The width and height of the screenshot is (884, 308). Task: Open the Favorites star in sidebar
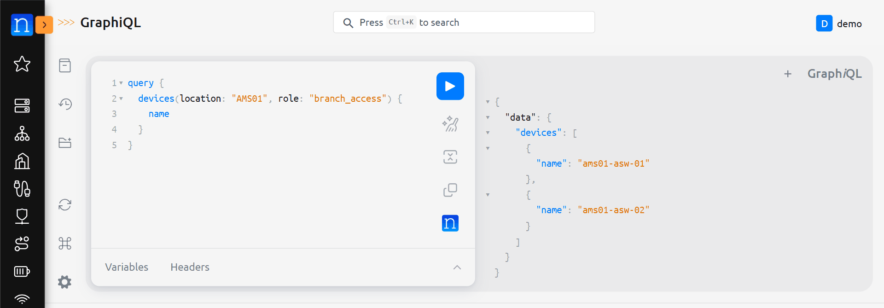tap(22, 64)
